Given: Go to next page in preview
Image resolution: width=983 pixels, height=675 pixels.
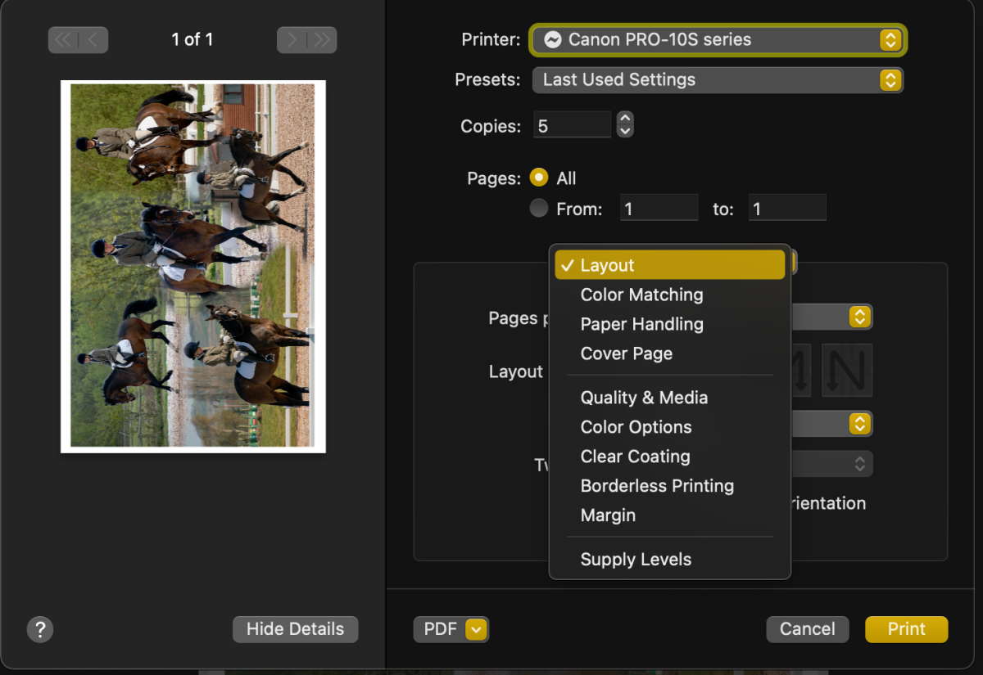Looking at the screenshot, I should click(292, 40).
